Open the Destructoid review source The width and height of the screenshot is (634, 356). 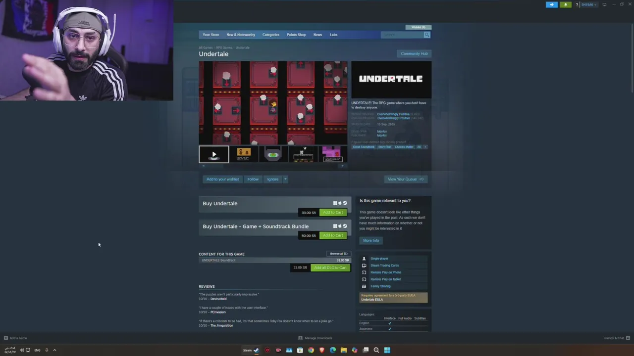tap(218, 299)
